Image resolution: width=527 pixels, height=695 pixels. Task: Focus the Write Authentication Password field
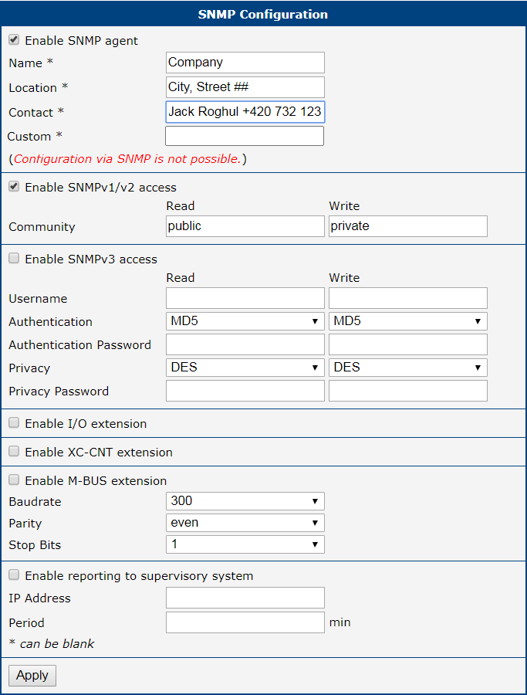408,344
